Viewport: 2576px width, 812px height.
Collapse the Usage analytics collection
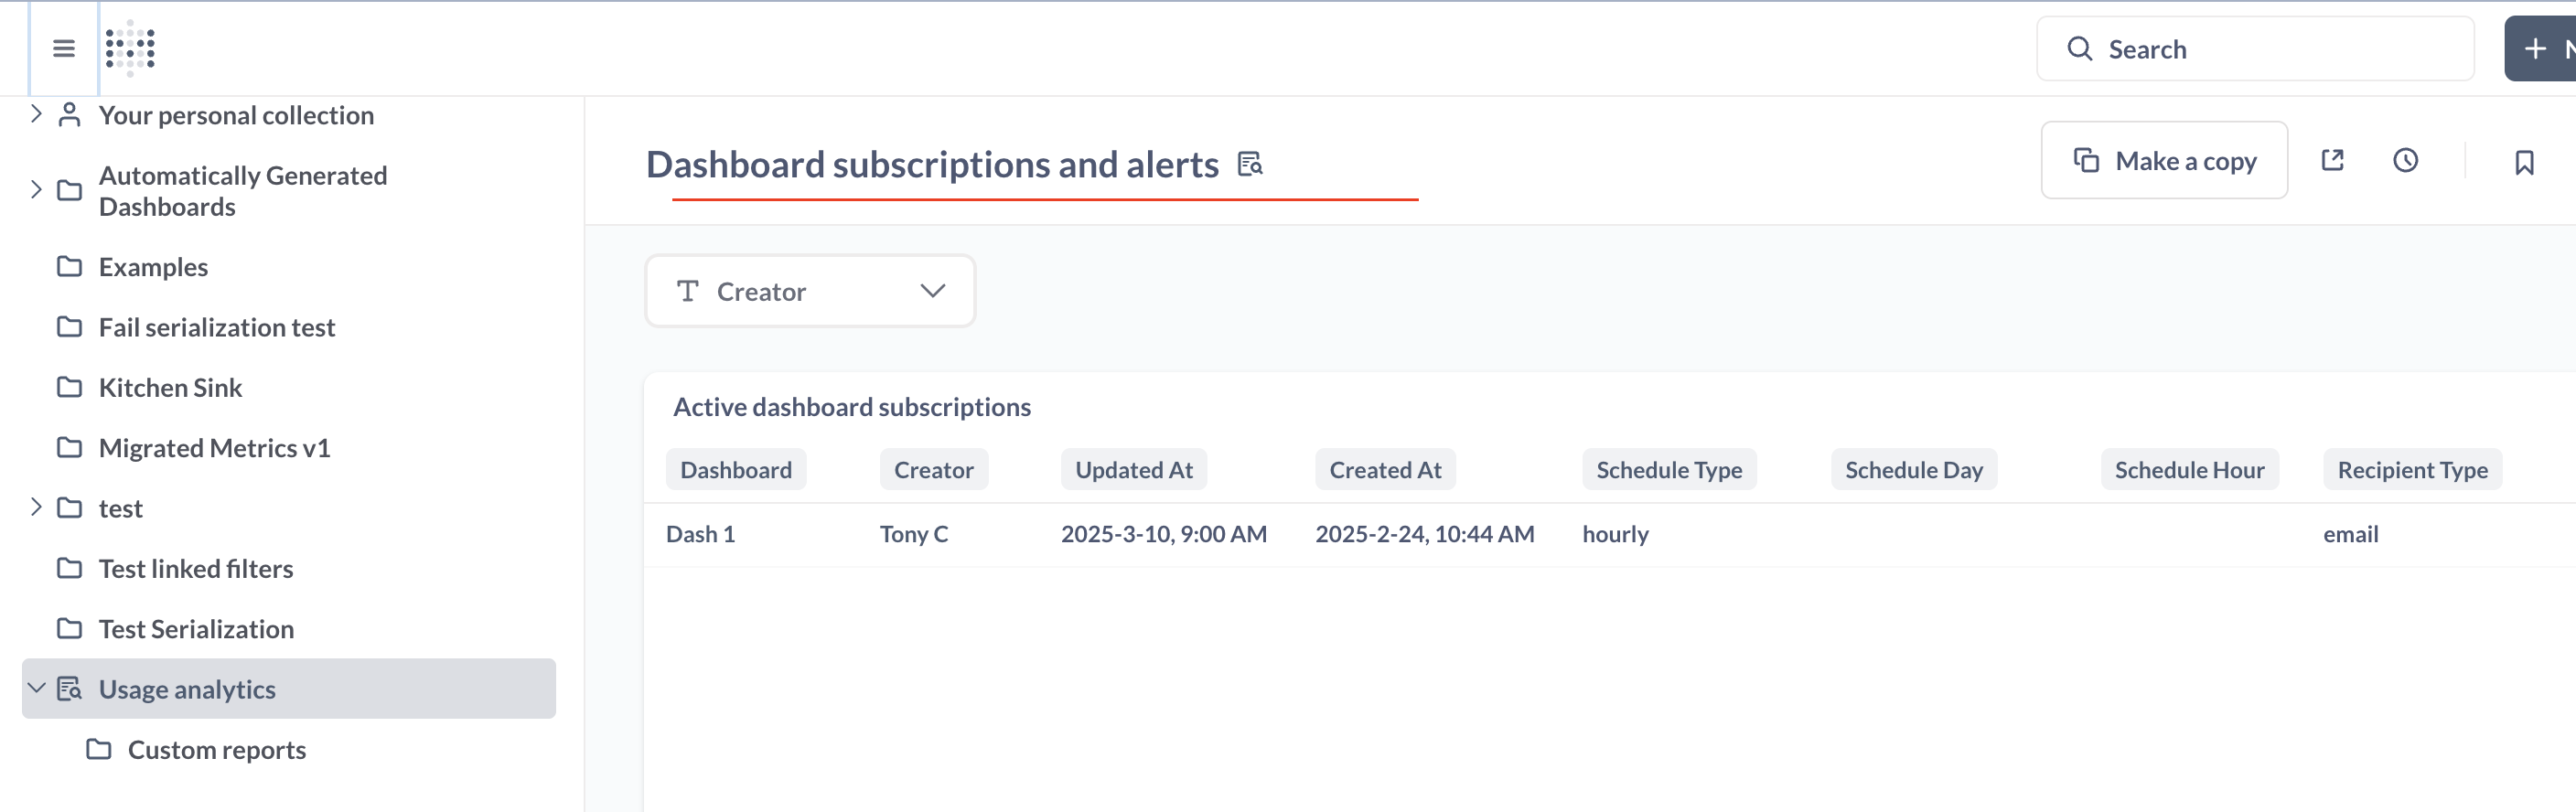[36, 688]
